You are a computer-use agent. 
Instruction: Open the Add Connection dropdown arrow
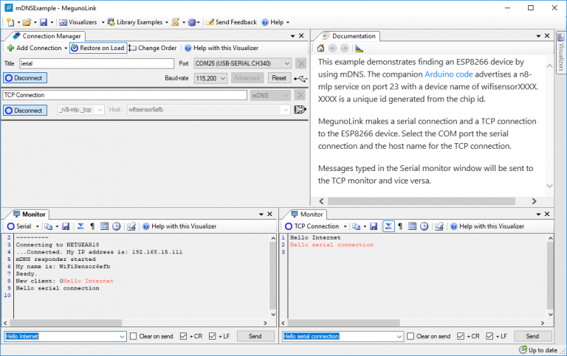pyautogui.click(x=66, y=48)
